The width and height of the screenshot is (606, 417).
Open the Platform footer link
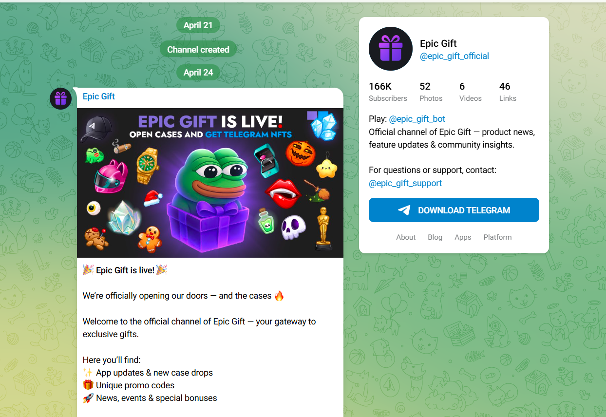(497, 237)
